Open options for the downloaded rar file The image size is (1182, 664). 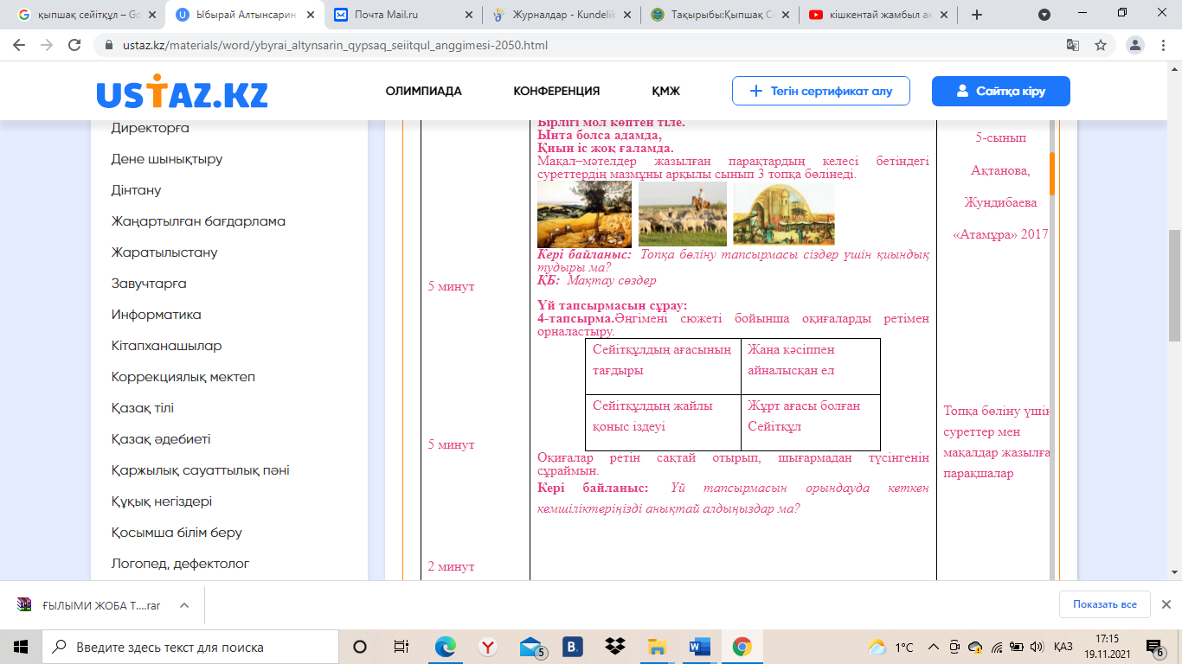tap(183, 605)
